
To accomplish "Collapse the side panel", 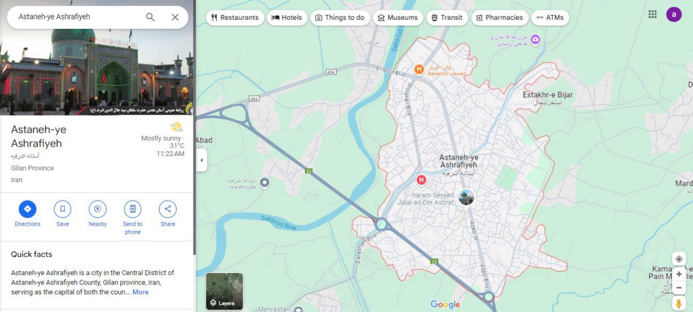I will (x=201, y=160).
